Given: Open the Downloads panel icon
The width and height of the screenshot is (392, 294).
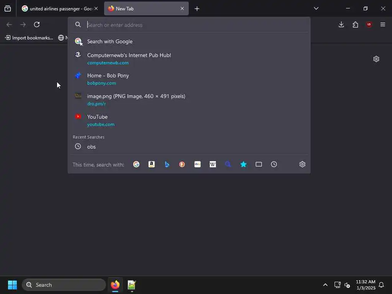Looking at the screenshot, I should point(341,24).
